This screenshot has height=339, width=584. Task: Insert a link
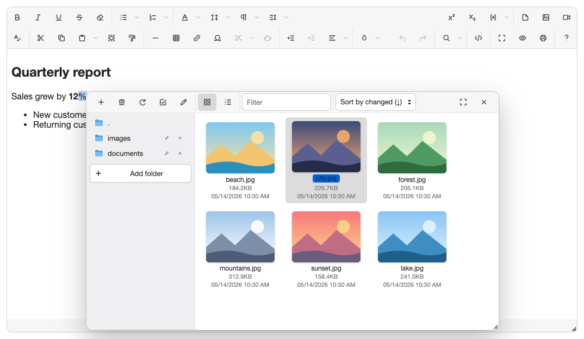(x=197, y=38)
